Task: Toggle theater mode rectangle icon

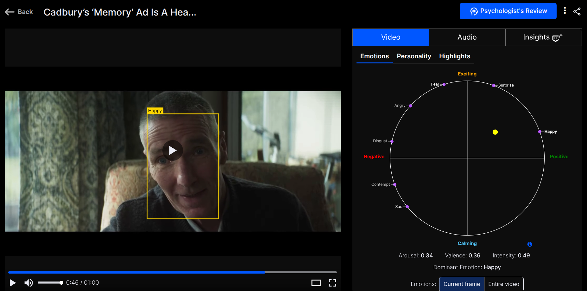Action: pos(316,283)
